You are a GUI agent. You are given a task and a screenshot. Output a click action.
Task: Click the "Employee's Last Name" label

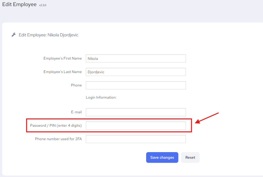coord(62,72)
